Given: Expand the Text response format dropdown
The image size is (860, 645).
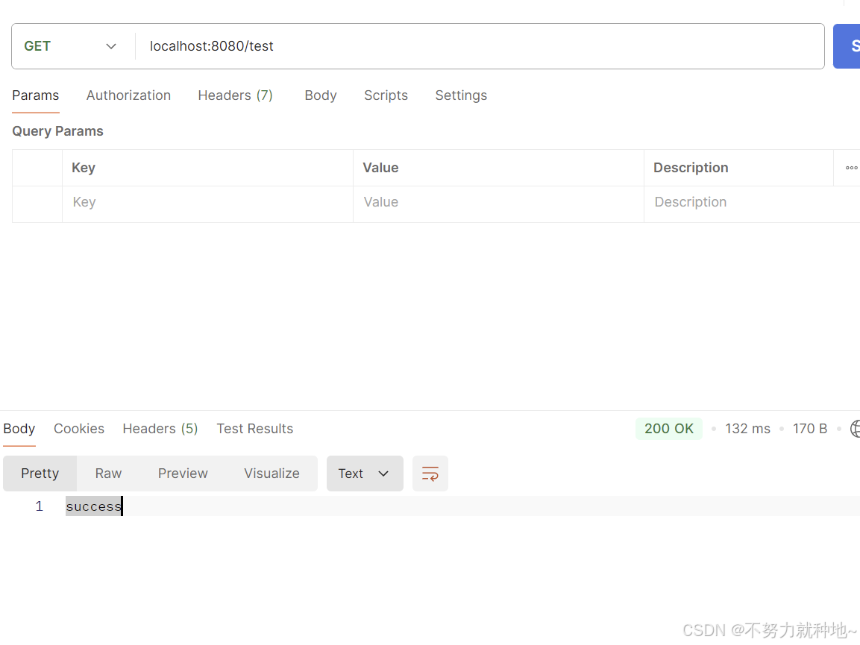Looking at the screenshot, I should click(365, 473).
